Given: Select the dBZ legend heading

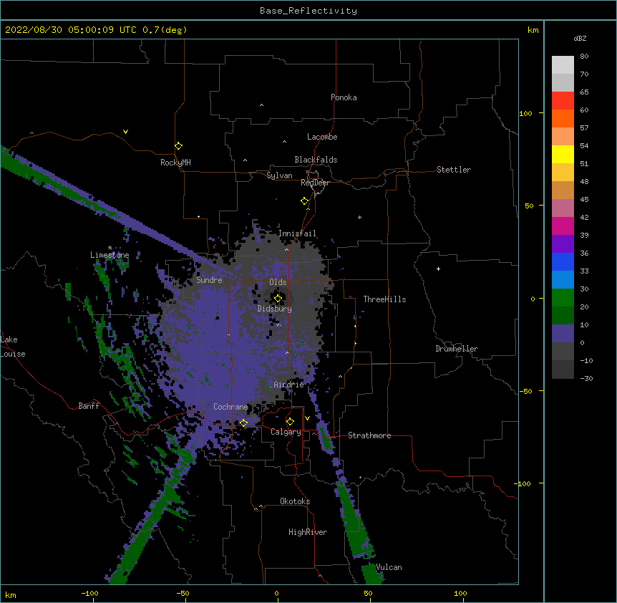Looking at the screenshot, I should [580, 38].
